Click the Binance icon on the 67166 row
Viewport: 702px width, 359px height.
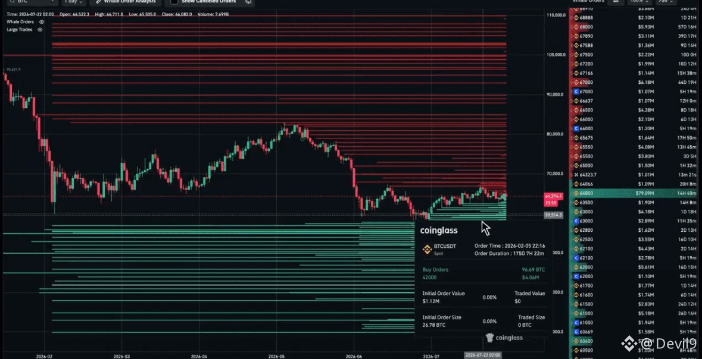pyautogui.click(x=576, y=73)
